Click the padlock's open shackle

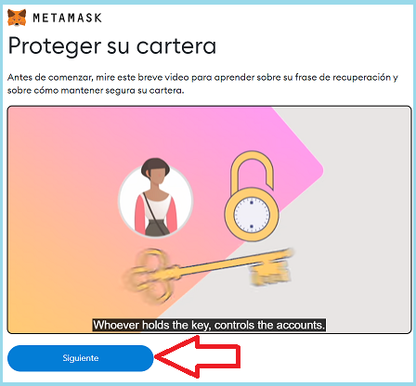pyautogui.click(x=252, y=170)
